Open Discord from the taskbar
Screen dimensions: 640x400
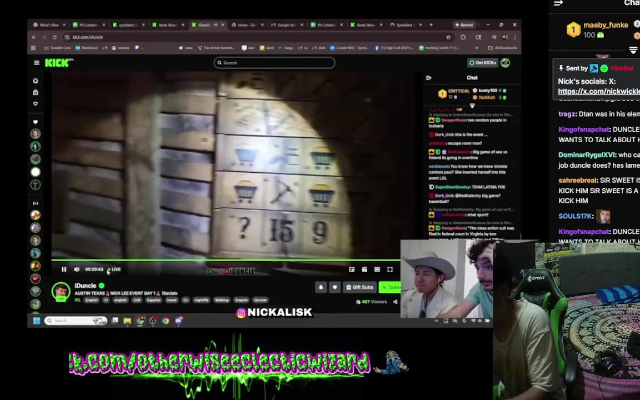[x=178, y=321]
